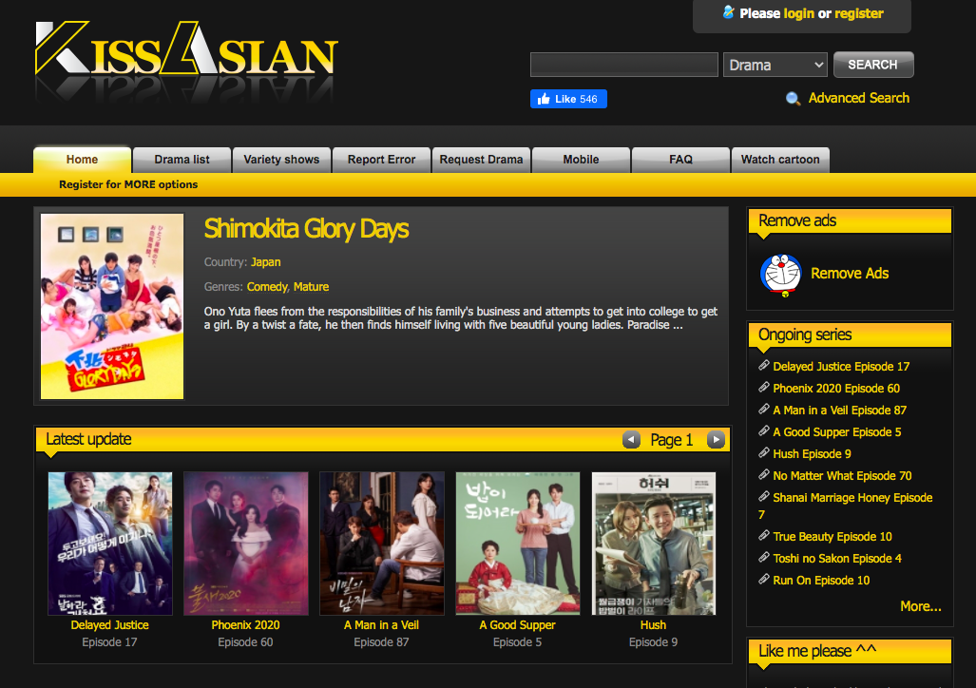Screen dimensions: 976x688
Task: Go to next page of Latest update
Action: (x=716, y=440)
